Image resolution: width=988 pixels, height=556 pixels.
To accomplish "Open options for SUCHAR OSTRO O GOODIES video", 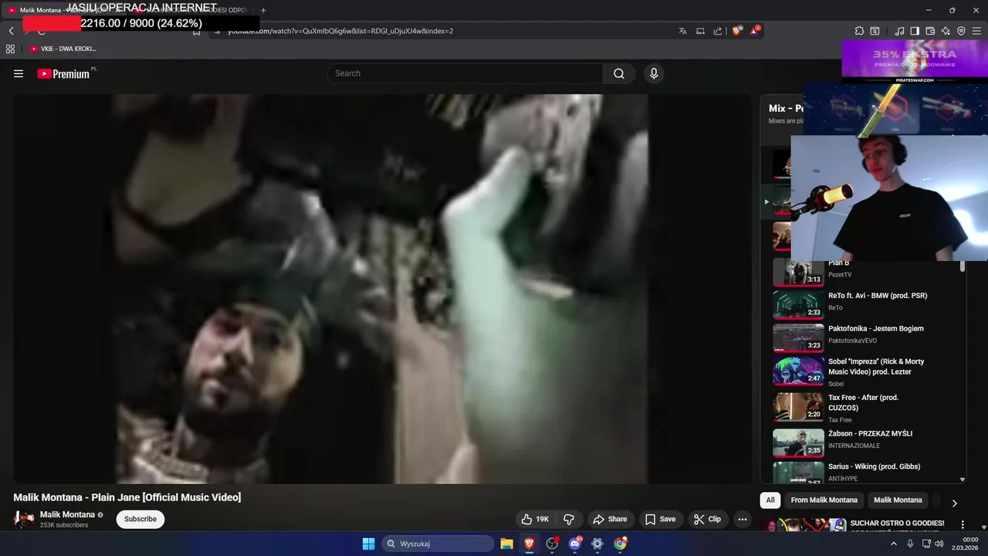I will (963, 524).
